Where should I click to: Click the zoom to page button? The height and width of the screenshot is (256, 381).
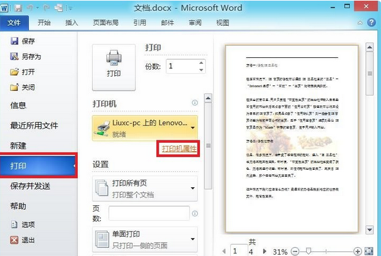(x=369, y=251)
